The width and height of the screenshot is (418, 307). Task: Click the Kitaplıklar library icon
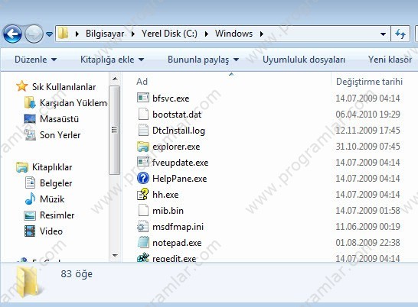(22, 167)
